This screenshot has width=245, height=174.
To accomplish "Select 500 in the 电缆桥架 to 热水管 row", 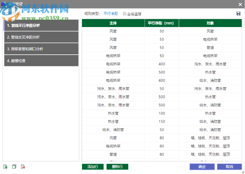I will (x=162, y=72).
